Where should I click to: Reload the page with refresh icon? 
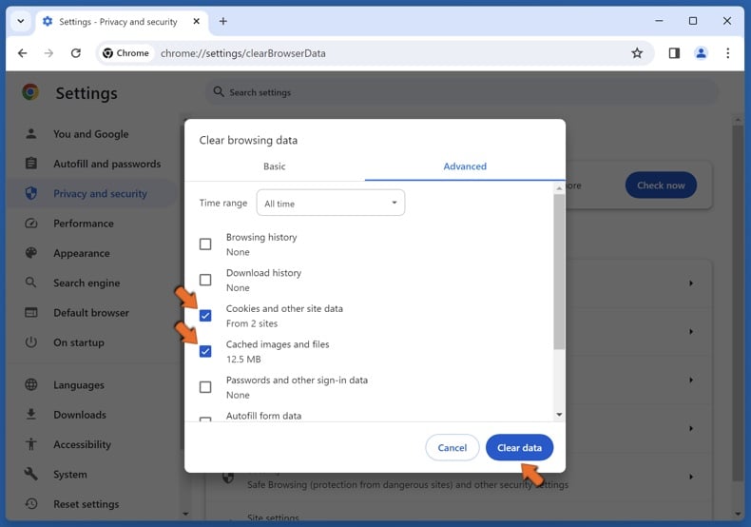tap(76, 53)
